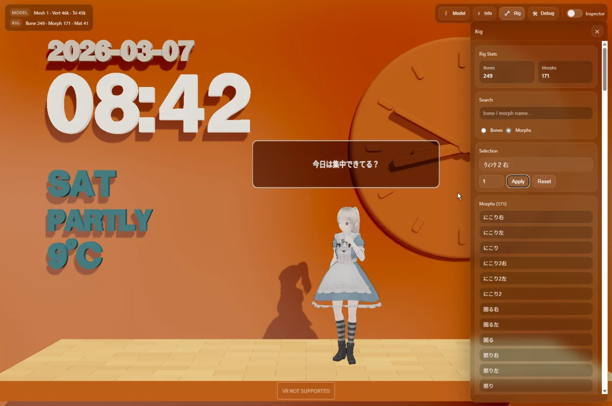The height and width of the screenshot is (406, 612).
Task: Pick the 困る morph from list
Action: tap(535, 340)
